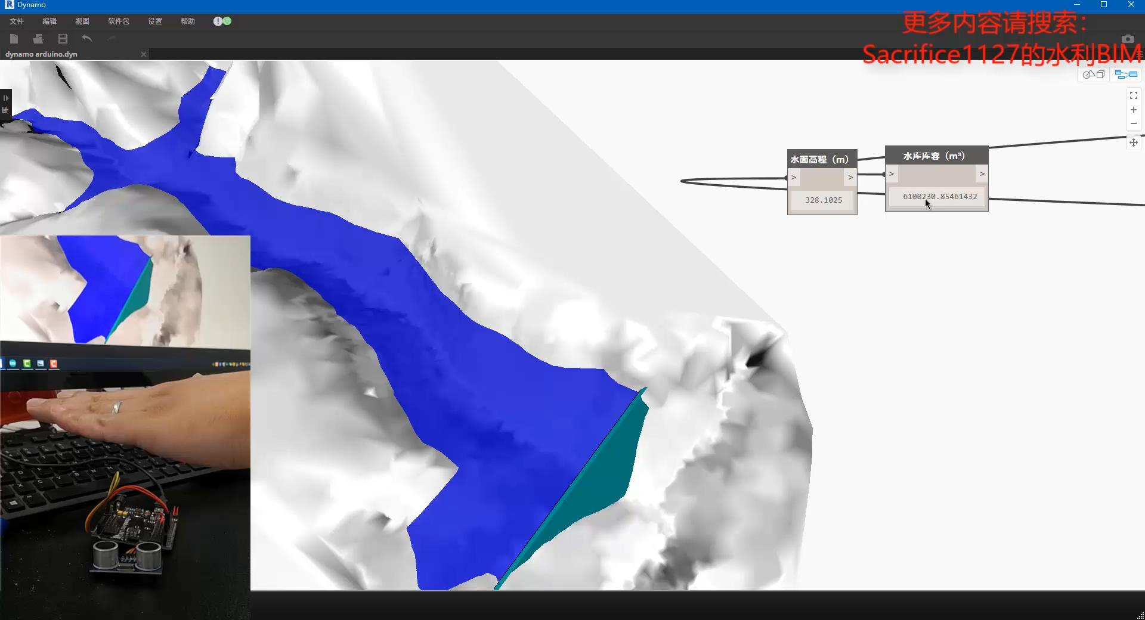Click the input chevron of 水库库容 node

890,173
